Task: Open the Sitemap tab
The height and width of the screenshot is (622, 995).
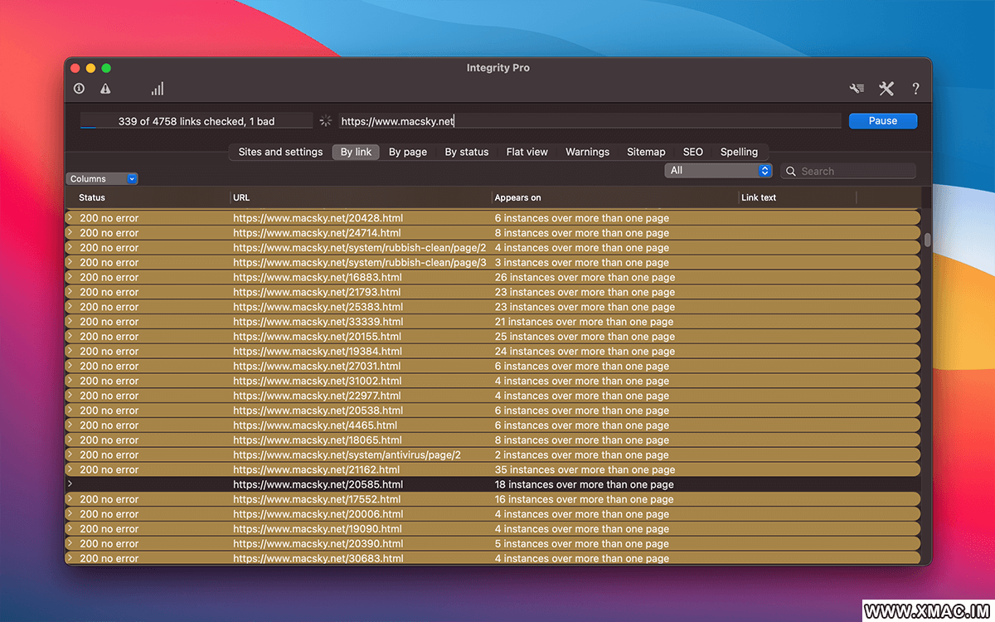Action: point(646,152)
